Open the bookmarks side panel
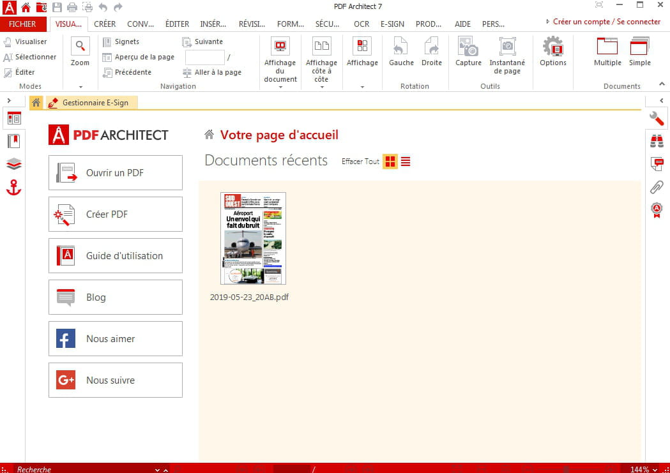 (13, 141)
